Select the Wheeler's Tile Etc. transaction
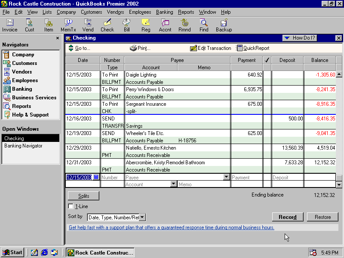Viewport: 344px width, 258px height. pos(200,137)
